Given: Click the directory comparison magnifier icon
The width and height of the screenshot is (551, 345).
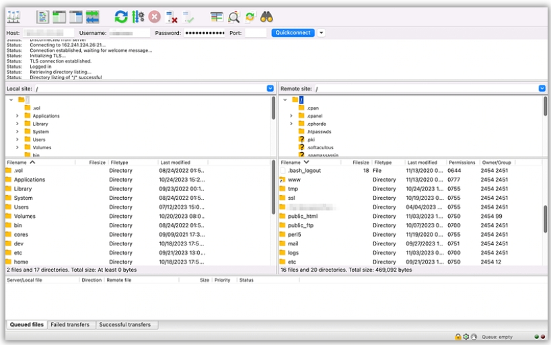Looking at the screenshot, I should (233, 17).
